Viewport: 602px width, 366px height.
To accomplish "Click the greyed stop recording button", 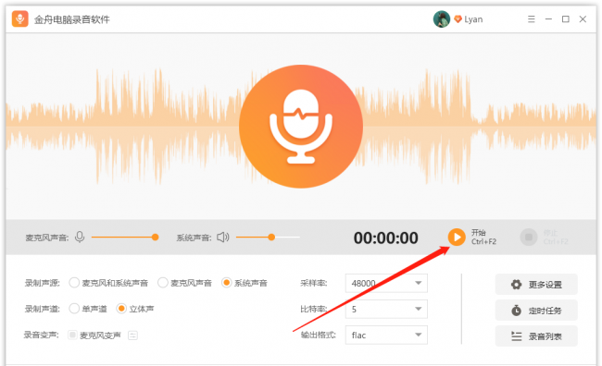I will (x=529, y=238).
